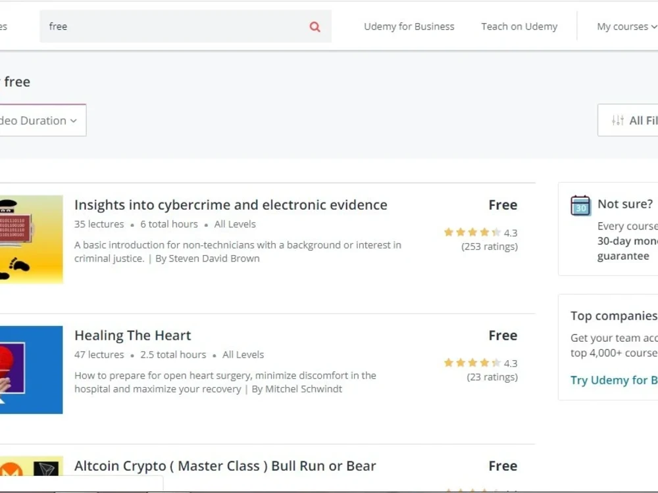Open Udemy for Business in the header
The image size is (658, 493).
pyautogui.click(x=409, y=26)
